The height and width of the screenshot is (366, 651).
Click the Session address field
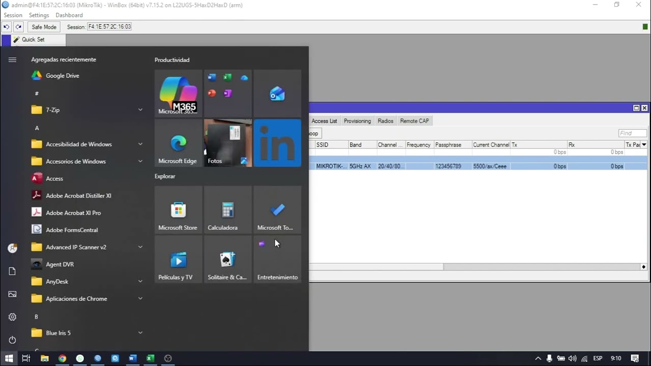tap(109, 27)
